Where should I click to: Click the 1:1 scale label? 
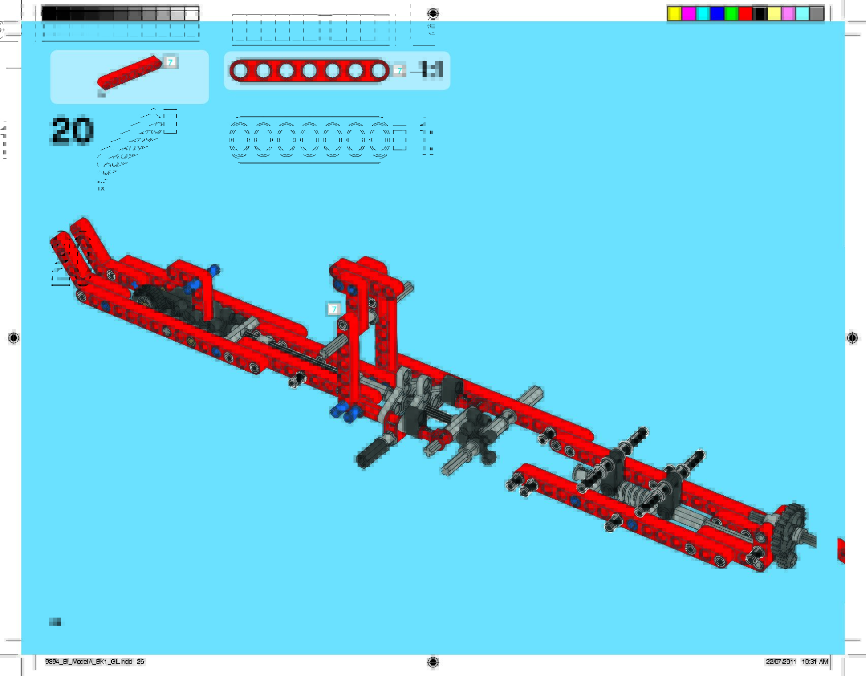(432, 70)
